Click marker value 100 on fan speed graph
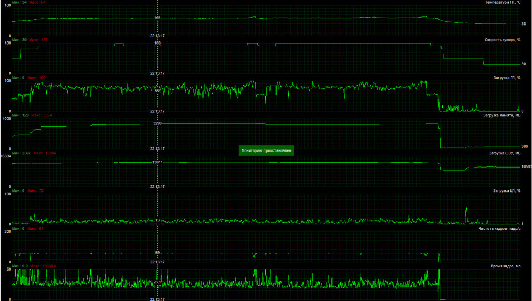The width and height of the screenshot is (532, 301). (157, 43)
